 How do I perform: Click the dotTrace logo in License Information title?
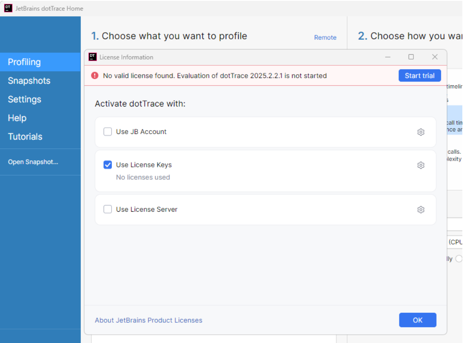93,57
